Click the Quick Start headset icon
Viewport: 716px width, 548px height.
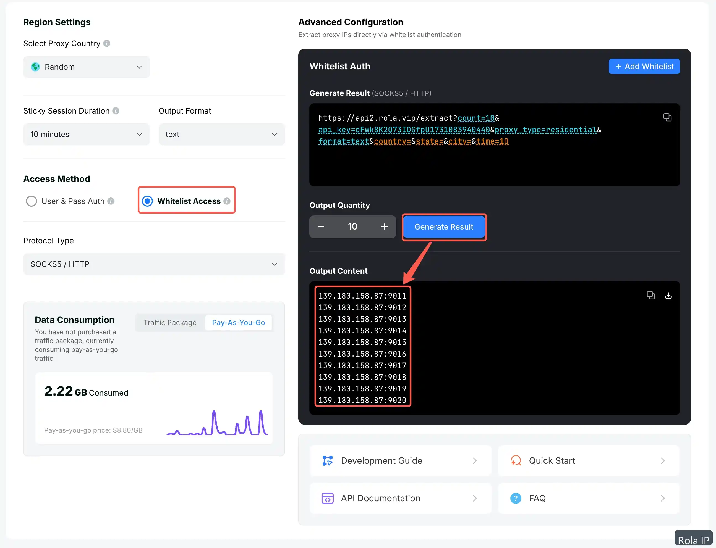516,461
